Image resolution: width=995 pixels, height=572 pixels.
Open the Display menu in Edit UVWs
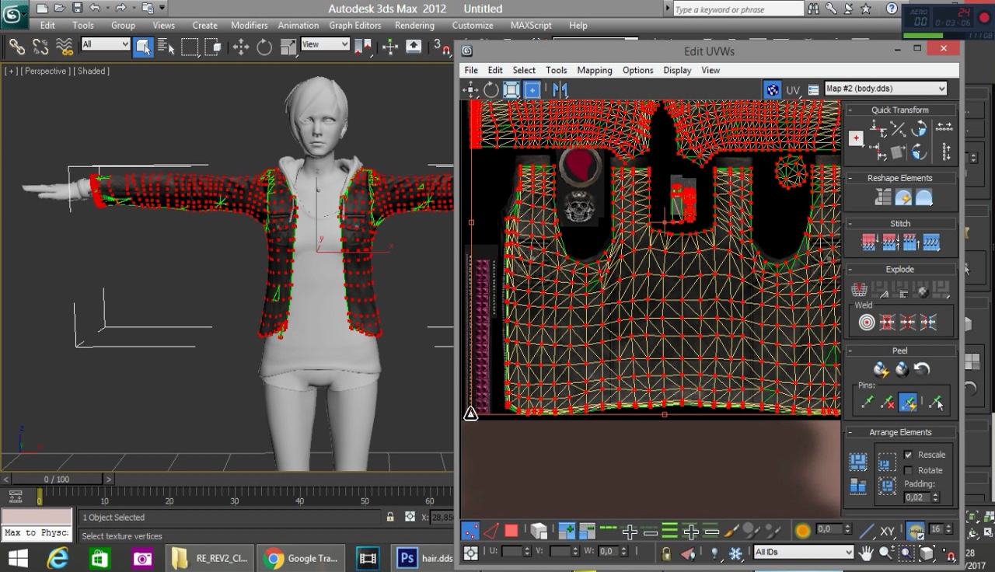tap(677, 70)
